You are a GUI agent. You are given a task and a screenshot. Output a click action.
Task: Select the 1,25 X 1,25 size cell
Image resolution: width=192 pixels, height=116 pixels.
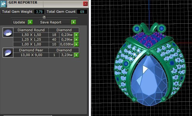click(31, 39)
